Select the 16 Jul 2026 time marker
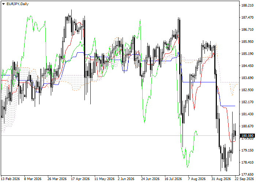256x183 pixels. point(173,179)
